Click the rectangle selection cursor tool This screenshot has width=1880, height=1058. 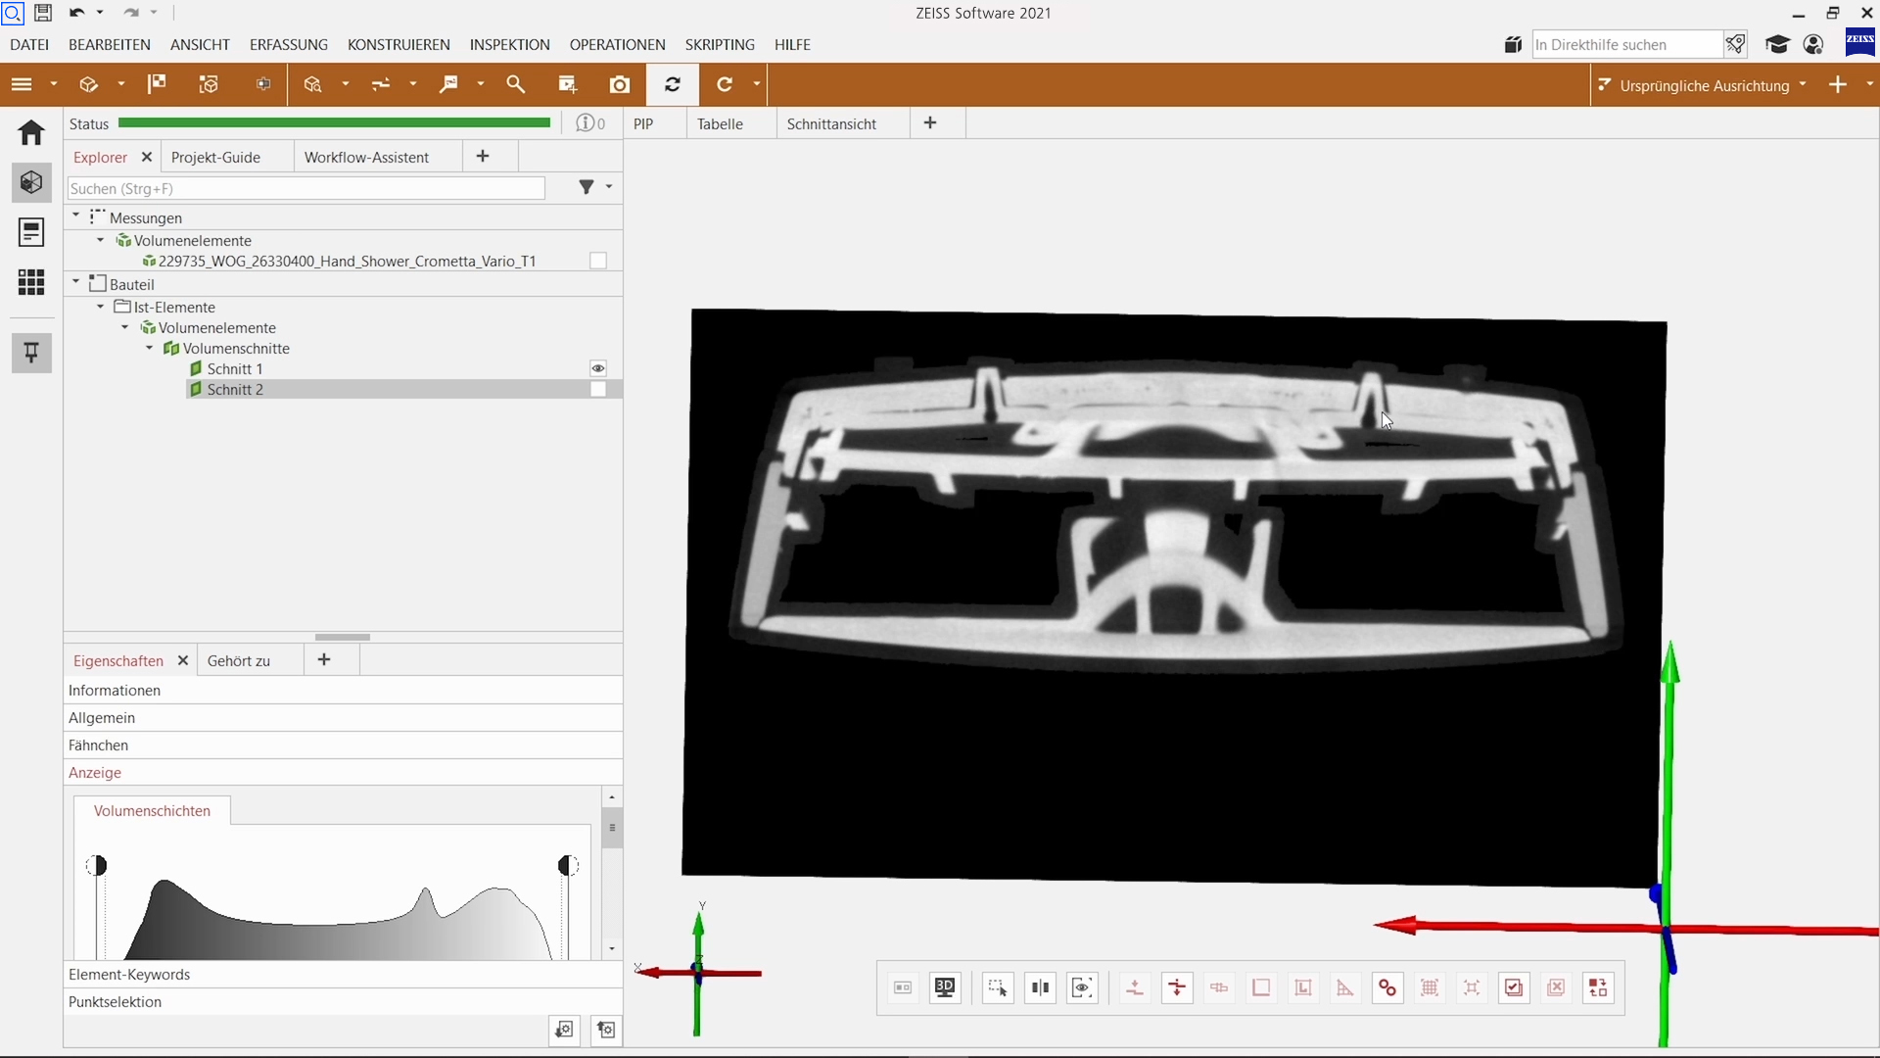point(997,987)
